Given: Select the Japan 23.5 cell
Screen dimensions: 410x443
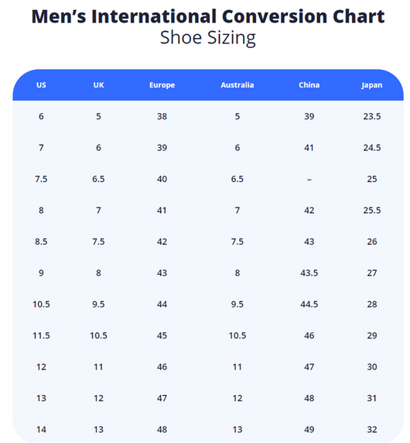Looking at the screenshot, I should pos(372,116).
